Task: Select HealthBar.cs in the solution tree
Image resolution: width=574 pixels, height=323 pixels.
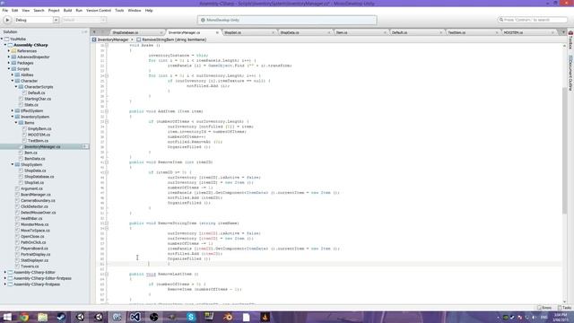Action: [x=31, y=218]
